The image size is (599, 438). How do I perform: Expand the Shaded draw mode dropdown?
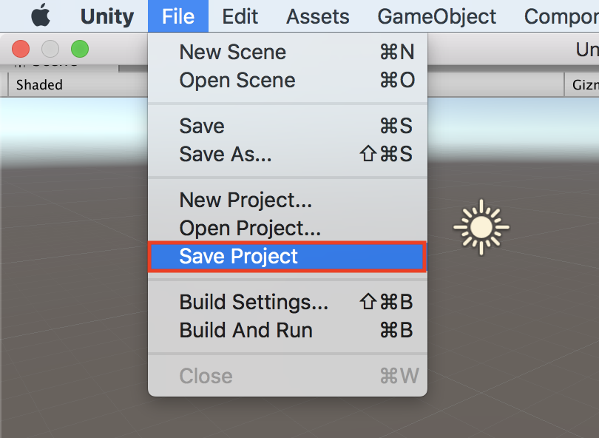click(x=74, y=84)
